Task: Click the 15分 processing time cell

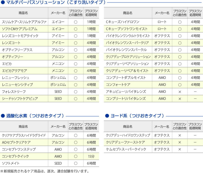Action: [x=91, y=156]
